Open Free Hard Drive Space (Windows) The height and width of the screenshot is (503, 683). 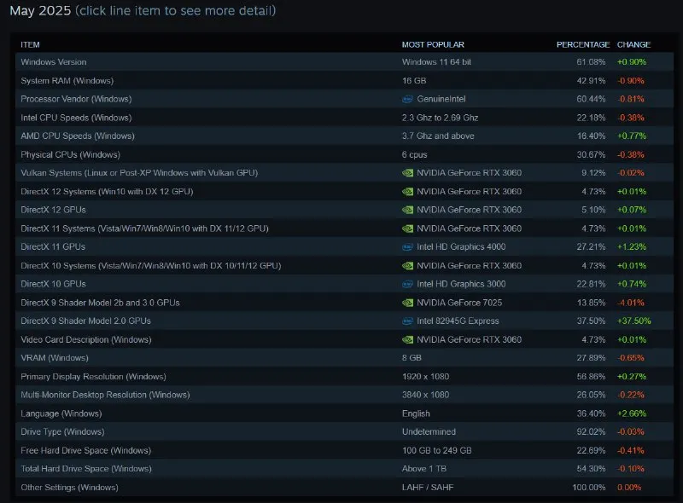coord(344,450)
